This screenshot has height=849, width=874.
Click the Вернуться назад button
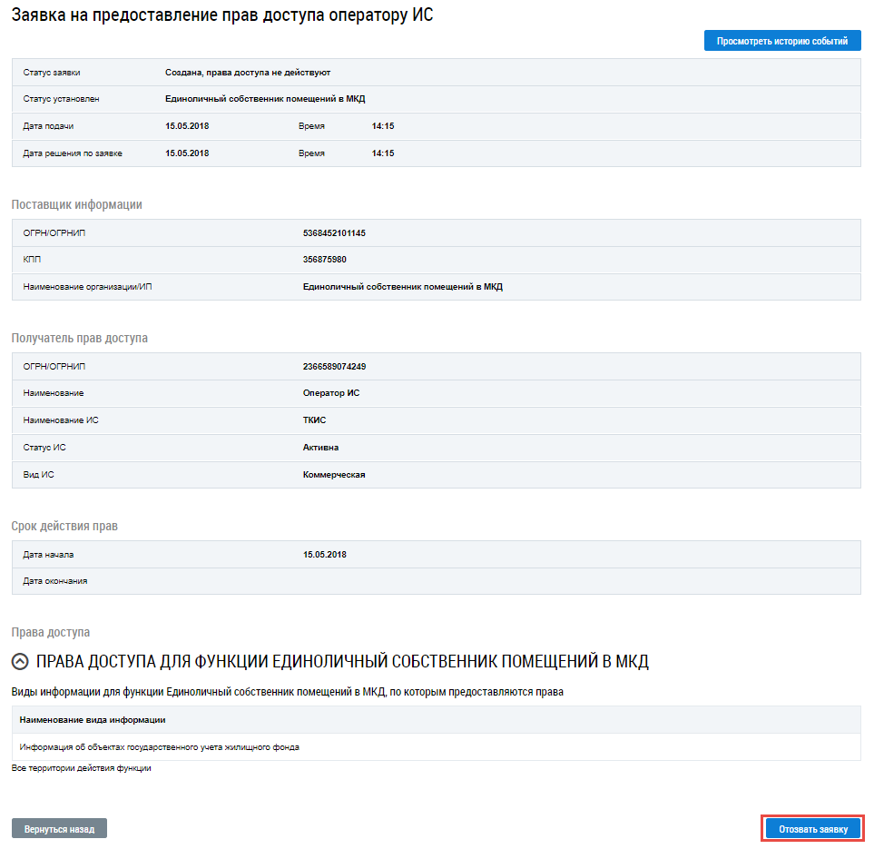coord(59,828)
